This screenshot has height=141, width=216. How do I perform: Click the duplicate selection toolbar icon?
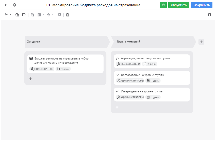59,15
